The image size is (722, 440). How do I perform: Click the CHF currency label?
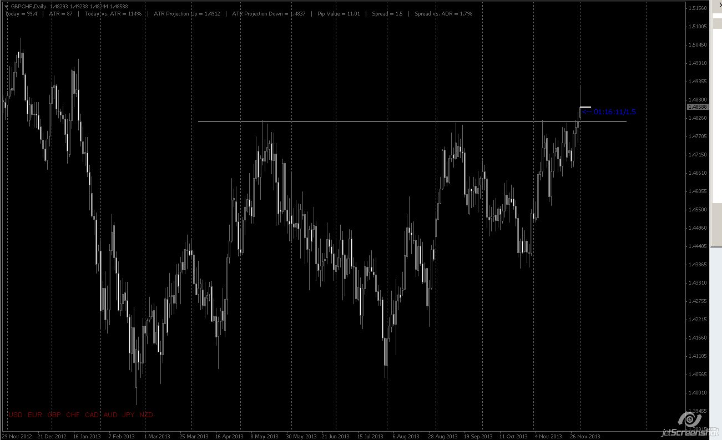73,414
